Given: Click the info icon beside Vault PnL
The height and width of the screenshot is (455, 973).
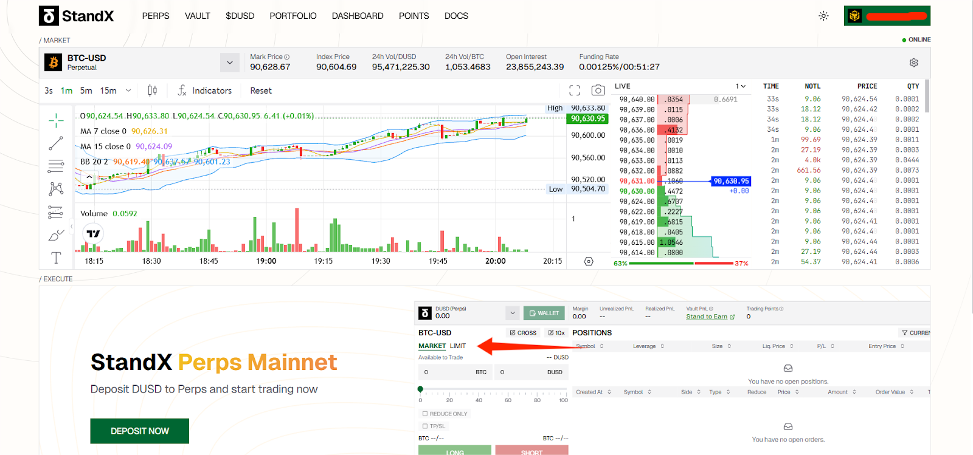Looking at the screenshot, I should click(x=711, y=309).
